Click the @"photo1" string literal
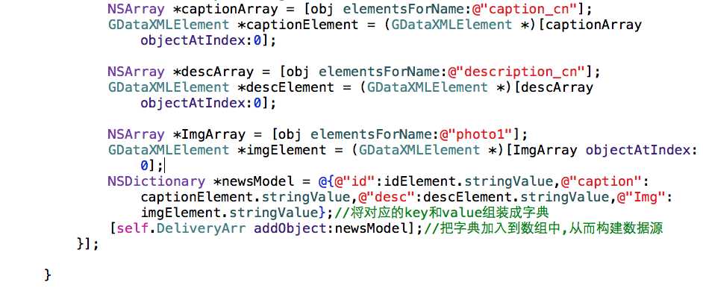Viewport: 703px width, 288px height. coord(475,134)
